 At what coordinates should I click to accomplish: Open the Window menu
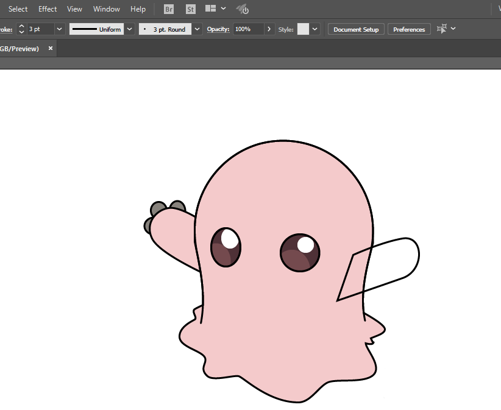(x=107, y=9)
